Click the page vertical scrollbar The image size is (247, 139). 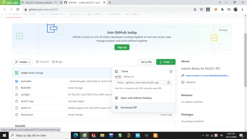pos(245,60)
